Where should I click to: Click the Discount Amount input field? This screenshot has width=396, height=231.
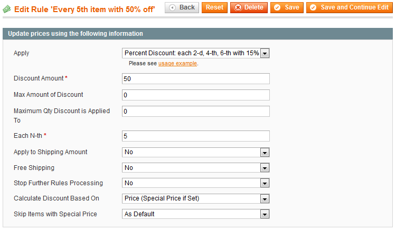point(196,78)
